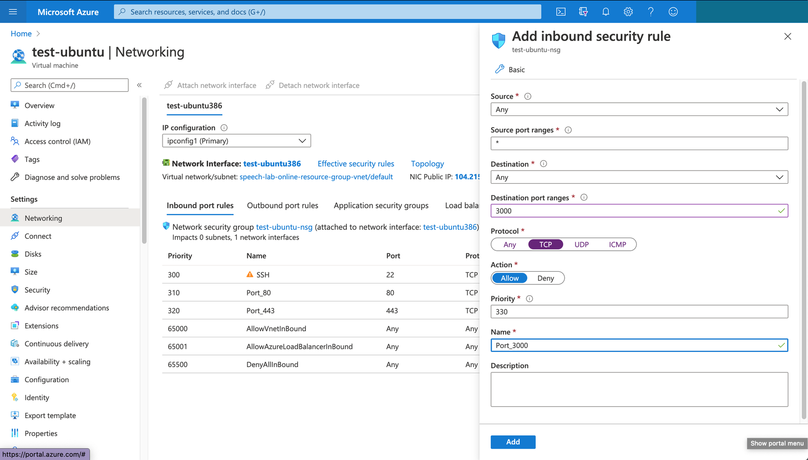808x460 pixels.
Task: Expand the IP configuration dropdown
Action: coord(237,141)
